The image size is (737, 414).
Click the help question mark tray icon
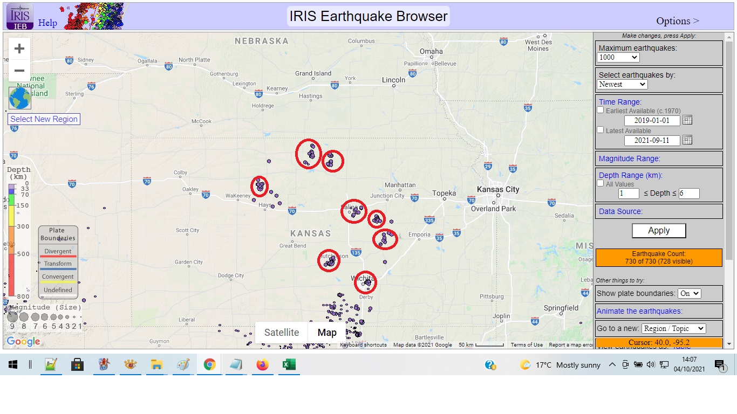490,365
